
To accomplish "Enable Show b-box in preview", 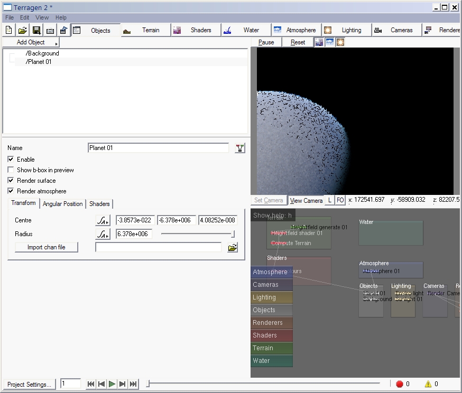I will tap(11, 170).
